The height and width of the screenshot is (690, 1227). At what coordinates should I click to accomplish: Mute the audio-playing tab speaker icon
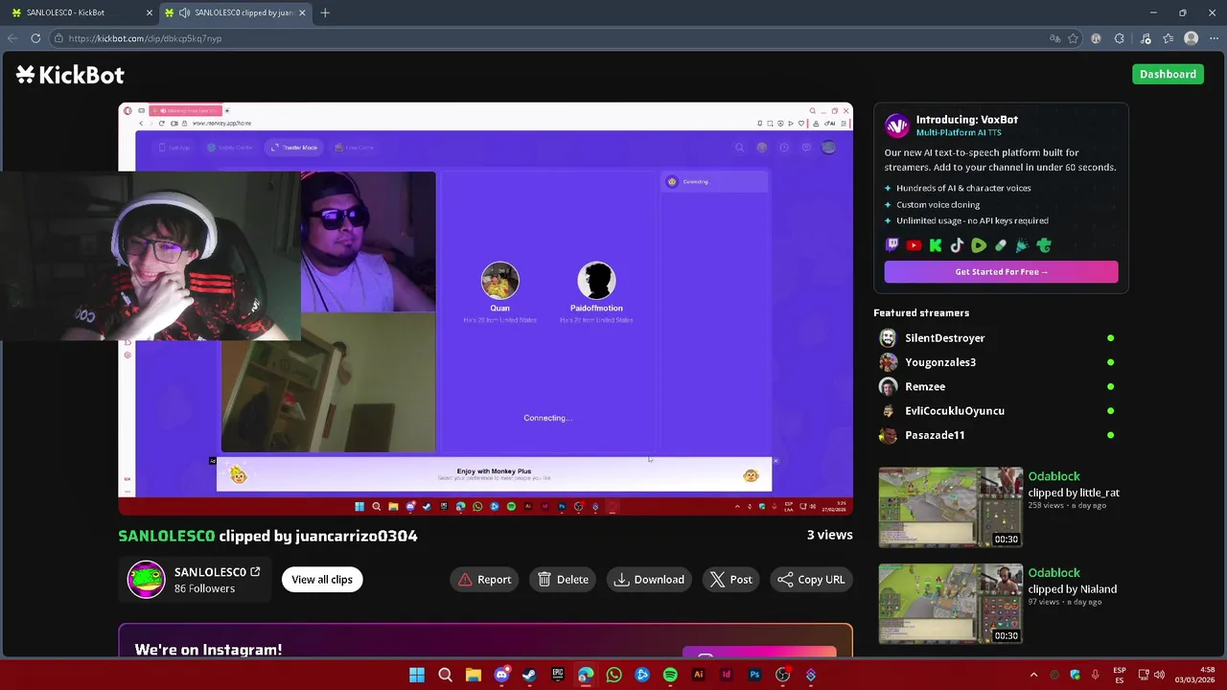pos(184,12)
